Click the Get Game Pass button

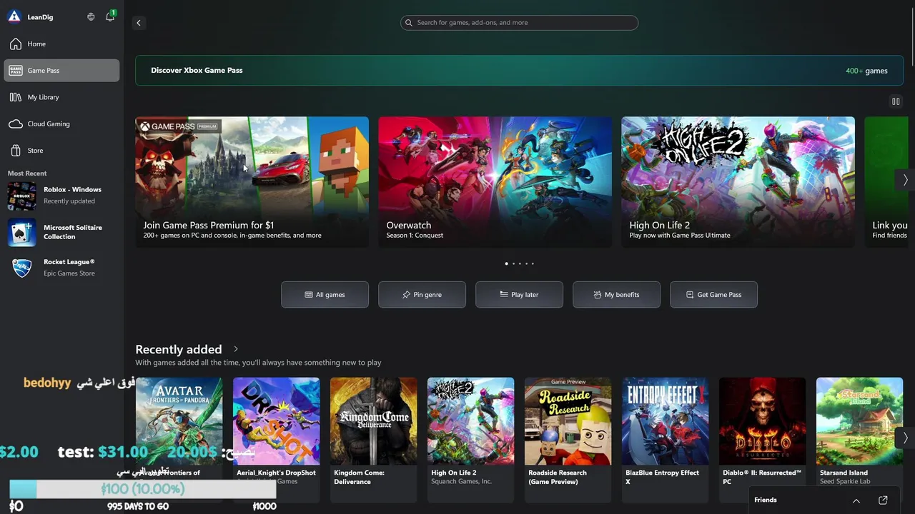point(714,295)
